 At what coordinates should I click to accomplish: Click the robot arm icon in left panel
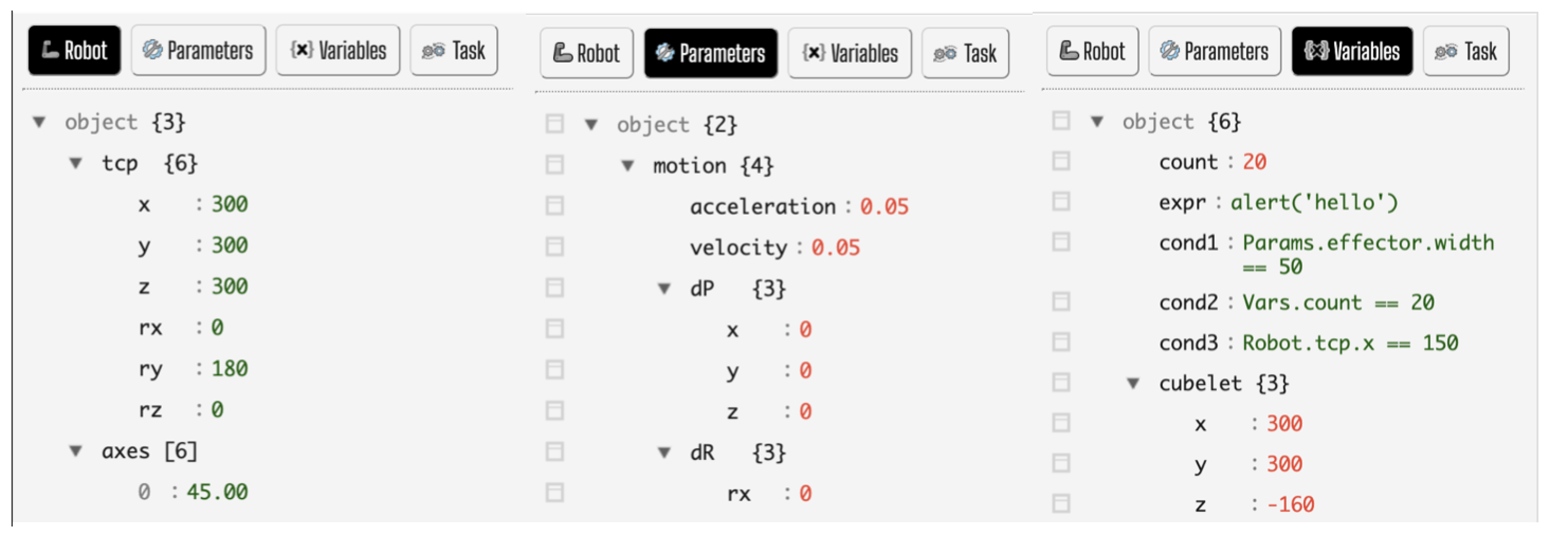50,51
